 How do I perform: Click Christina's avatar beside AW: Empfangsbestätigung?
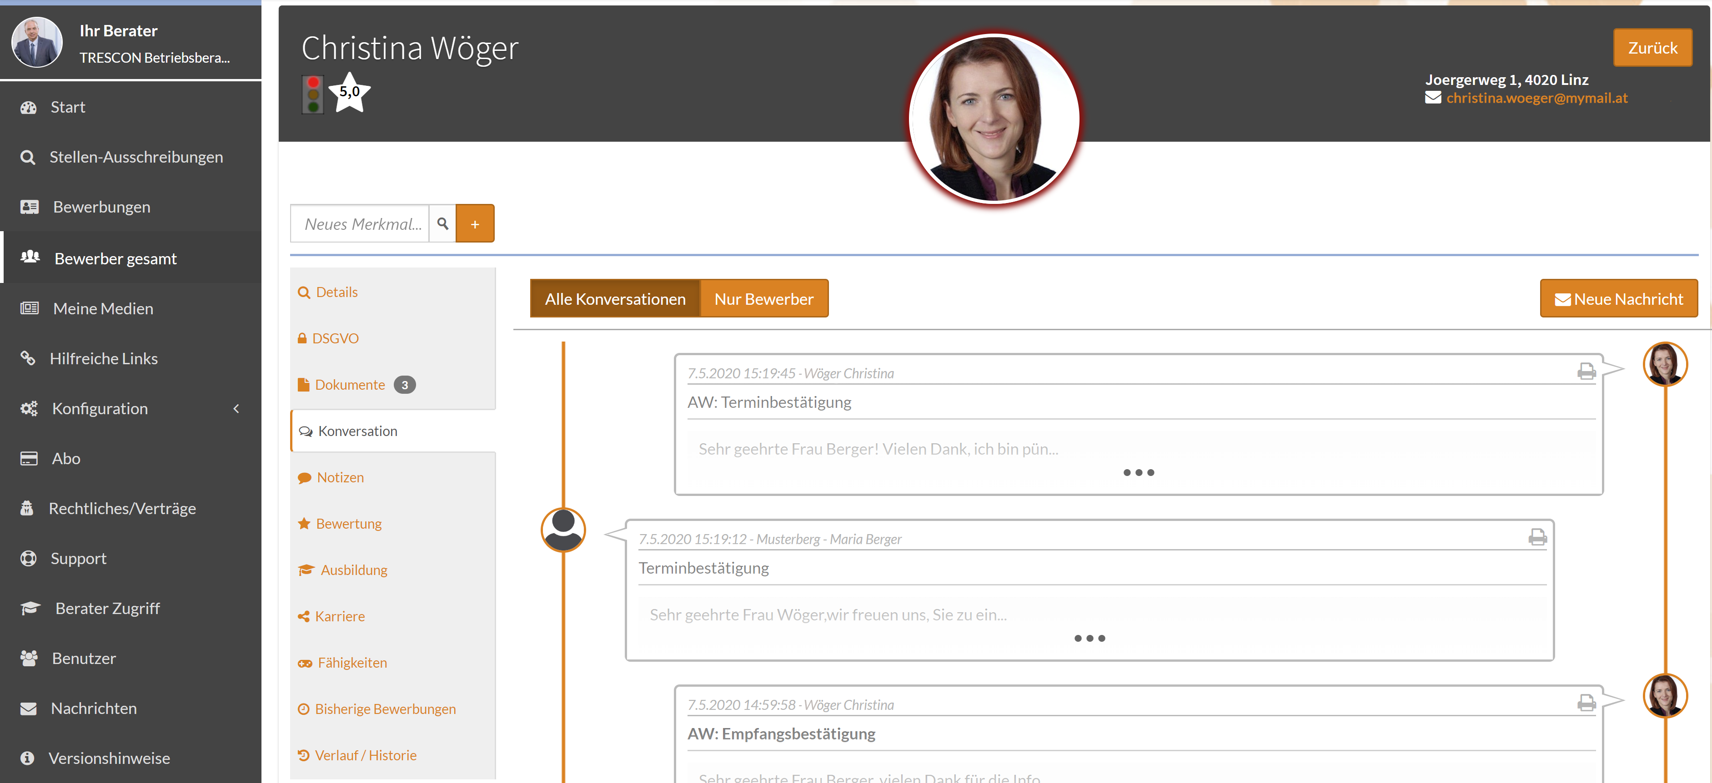(x=1665, y=695)
